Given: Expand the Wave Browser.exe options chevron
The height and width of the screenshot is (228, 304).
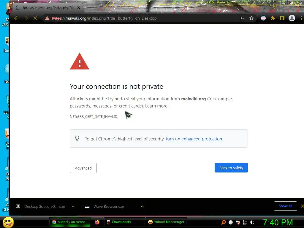Looking at the screenshot, I should click(142, 206).
